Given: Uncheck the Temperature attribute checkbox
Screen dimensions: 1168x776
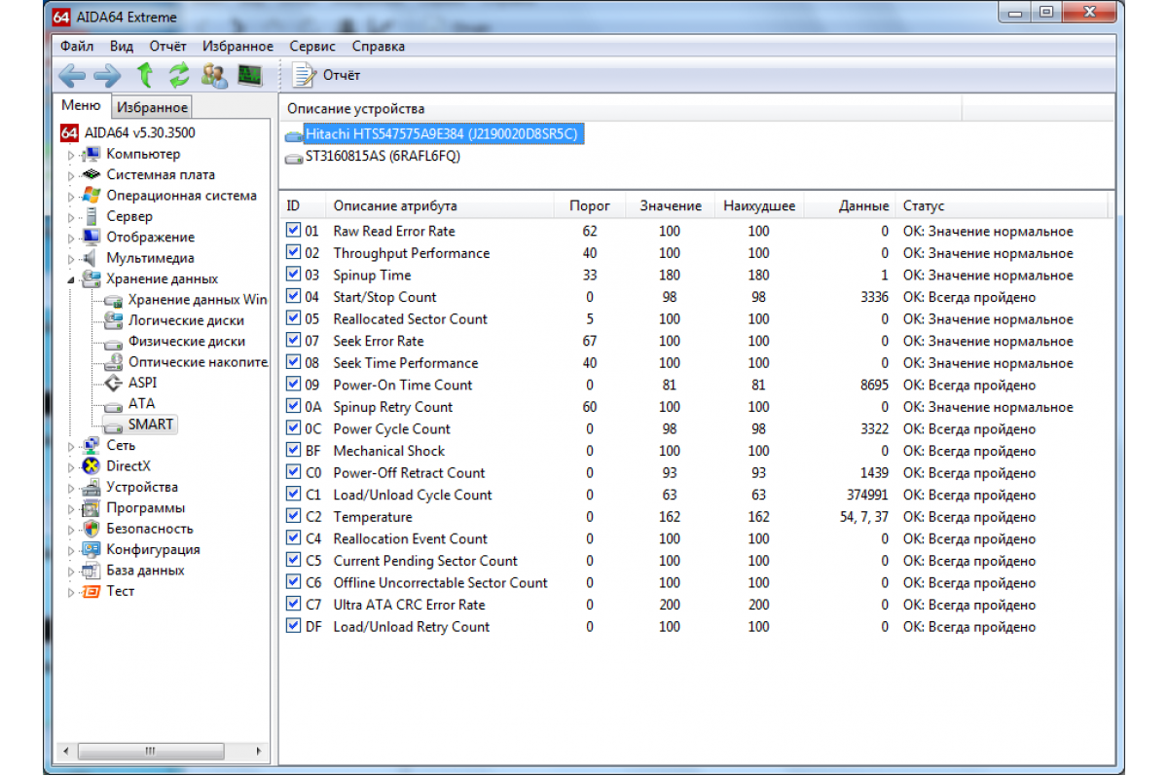Looking at the screenshot, I should [x=293, y=516].
